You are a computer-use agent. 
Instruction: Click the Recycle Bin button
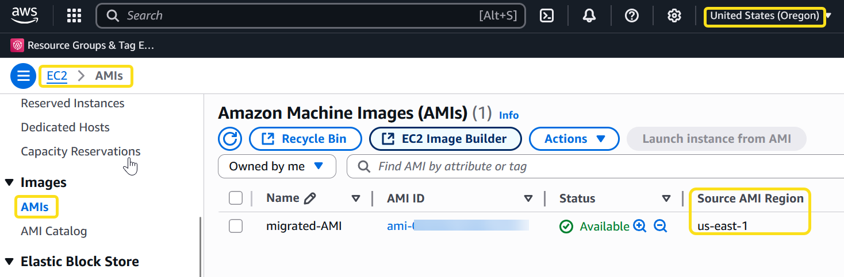[305, 139]
